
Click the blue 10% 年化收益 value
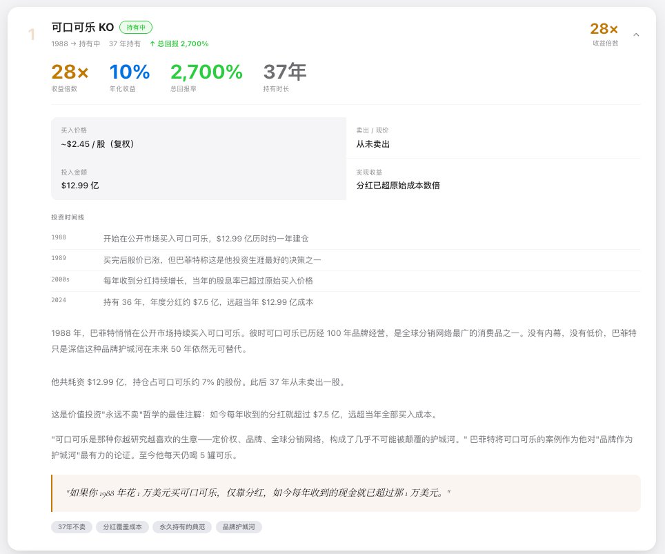coord(130,72)
